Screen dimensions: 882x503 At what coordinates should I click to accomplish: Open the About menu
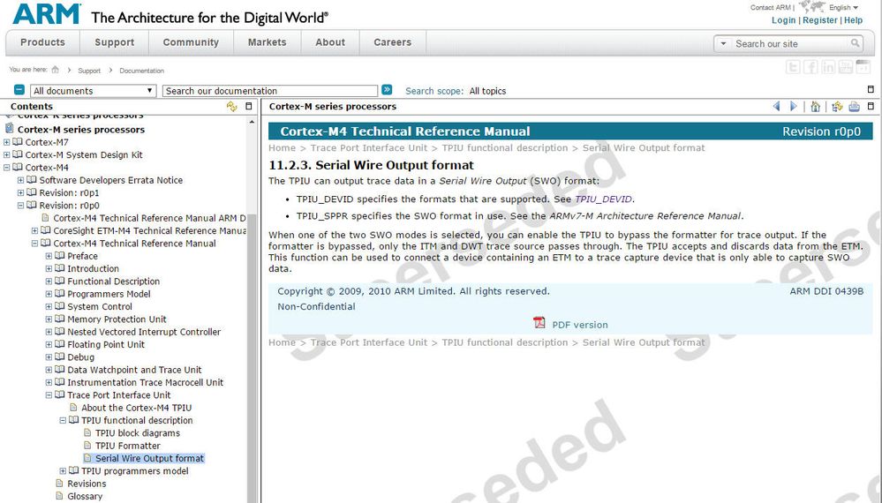(330, 42)
